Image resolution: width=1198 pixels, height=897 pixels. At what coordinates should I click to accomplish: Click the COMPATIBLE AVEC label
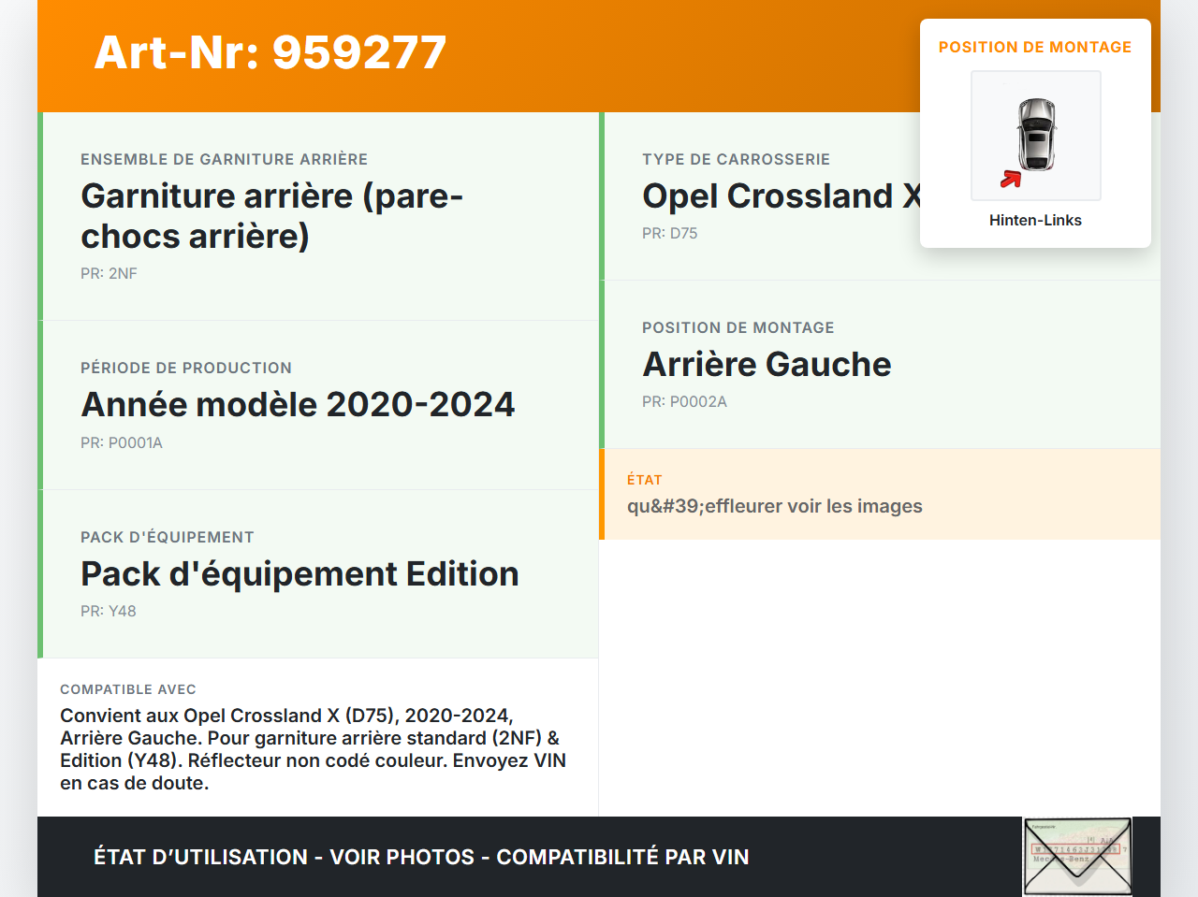click(x=128, y=689)
